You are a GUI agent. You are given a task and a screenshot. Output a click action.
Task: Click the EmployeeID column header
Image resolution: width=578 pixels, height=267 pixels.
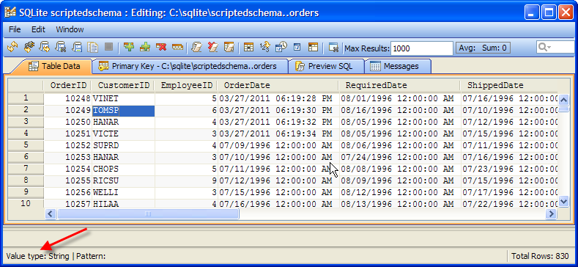[x=186, y=85]
